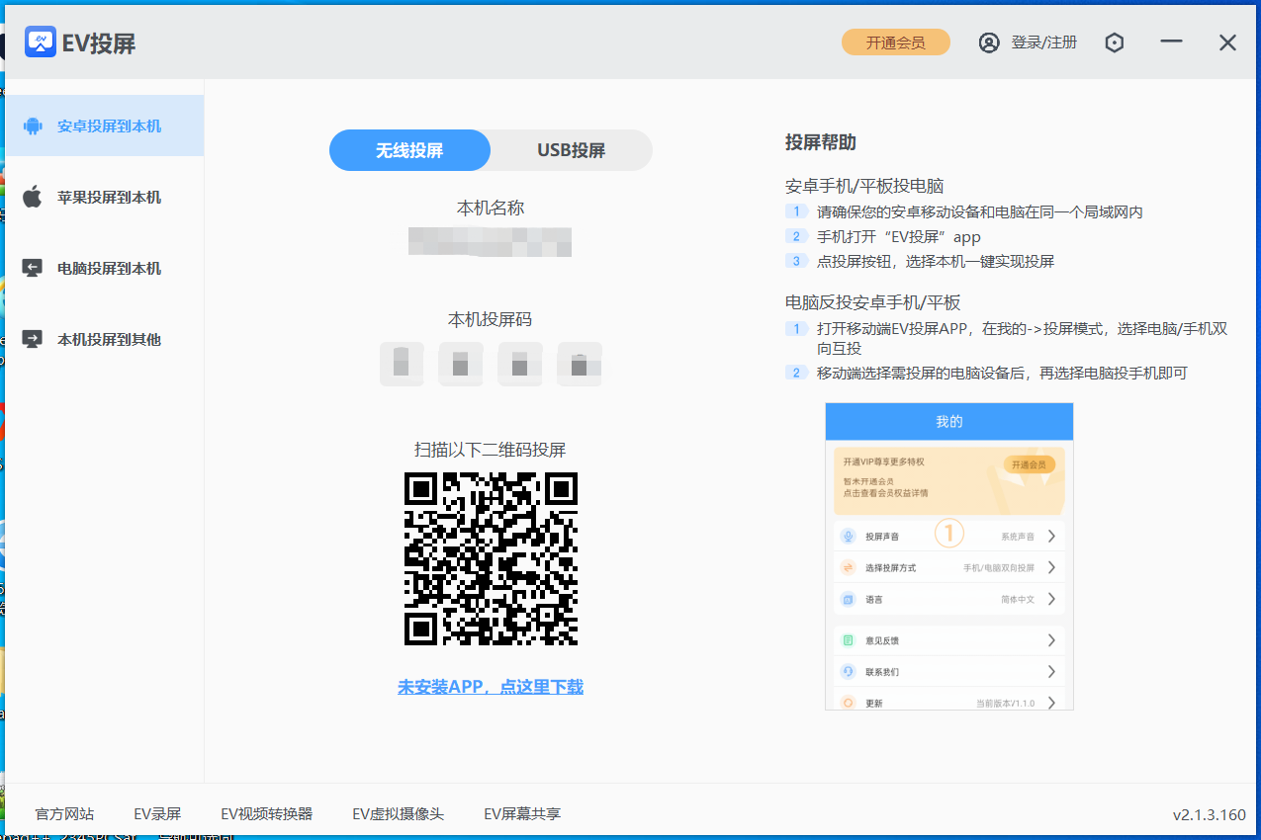Minimize the EV投屏 window
1261x840 pixels.
[x=1172, y=42]
